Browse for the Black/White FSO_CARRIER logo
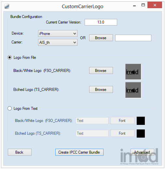Image resolution: width=165 pixels, height=169 pixels. tap(101, 71)
